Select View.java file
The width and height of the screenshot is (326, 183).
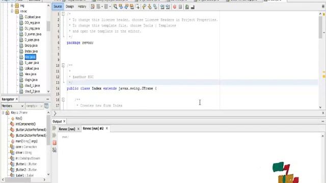(31, 74)
